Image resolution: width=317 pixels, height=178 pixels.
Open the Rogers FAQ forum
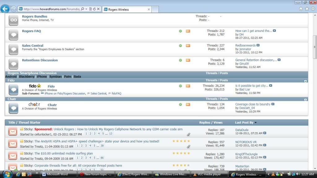coord(31,31)
